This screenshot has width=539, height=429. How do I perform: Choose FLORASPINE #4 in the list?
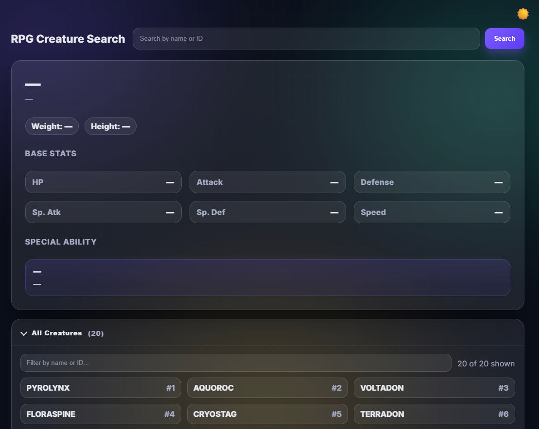(x=101, y=414)
